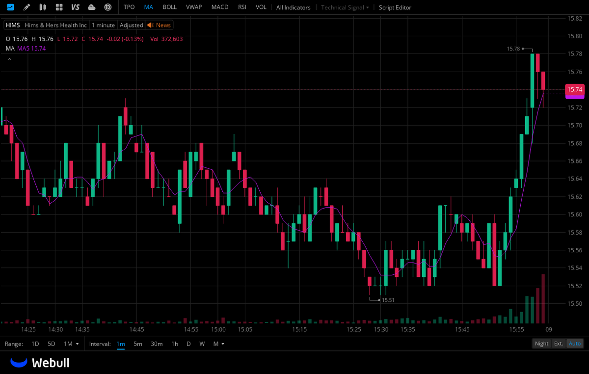Select the 5m interval
Screen dimensions: 589x374
click(x=138, y=344)
